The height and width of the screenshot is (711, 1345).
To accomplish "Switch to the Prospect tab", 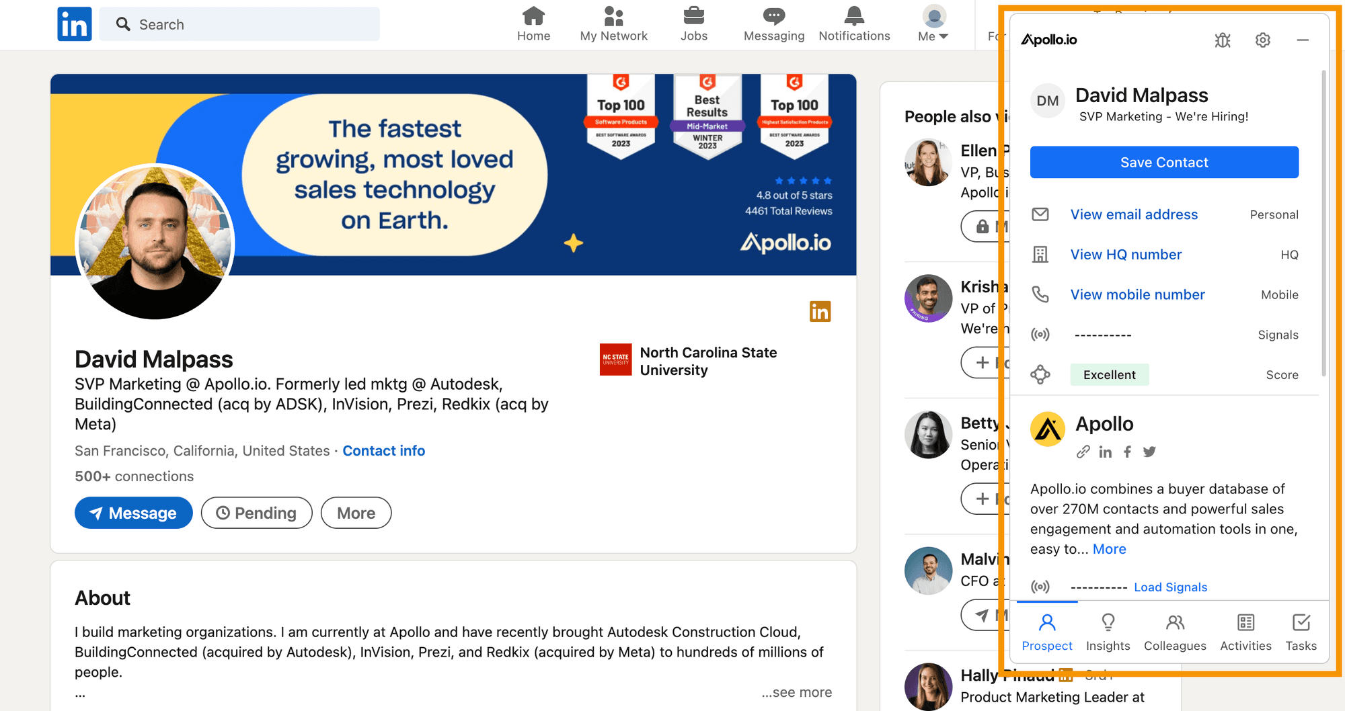I will [x=1047, y=632].
